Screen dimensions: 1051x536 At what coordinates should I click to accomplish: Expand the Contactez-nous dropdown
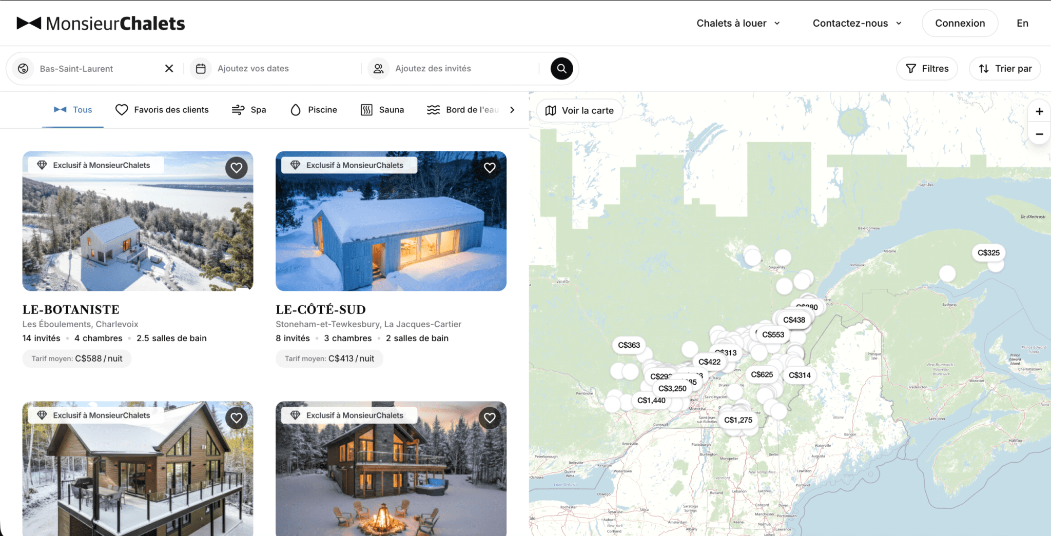tap(857, 23)
